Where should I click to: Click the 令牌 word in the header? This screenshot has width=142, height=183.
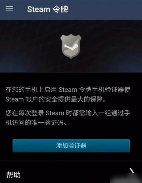(60, 9)
